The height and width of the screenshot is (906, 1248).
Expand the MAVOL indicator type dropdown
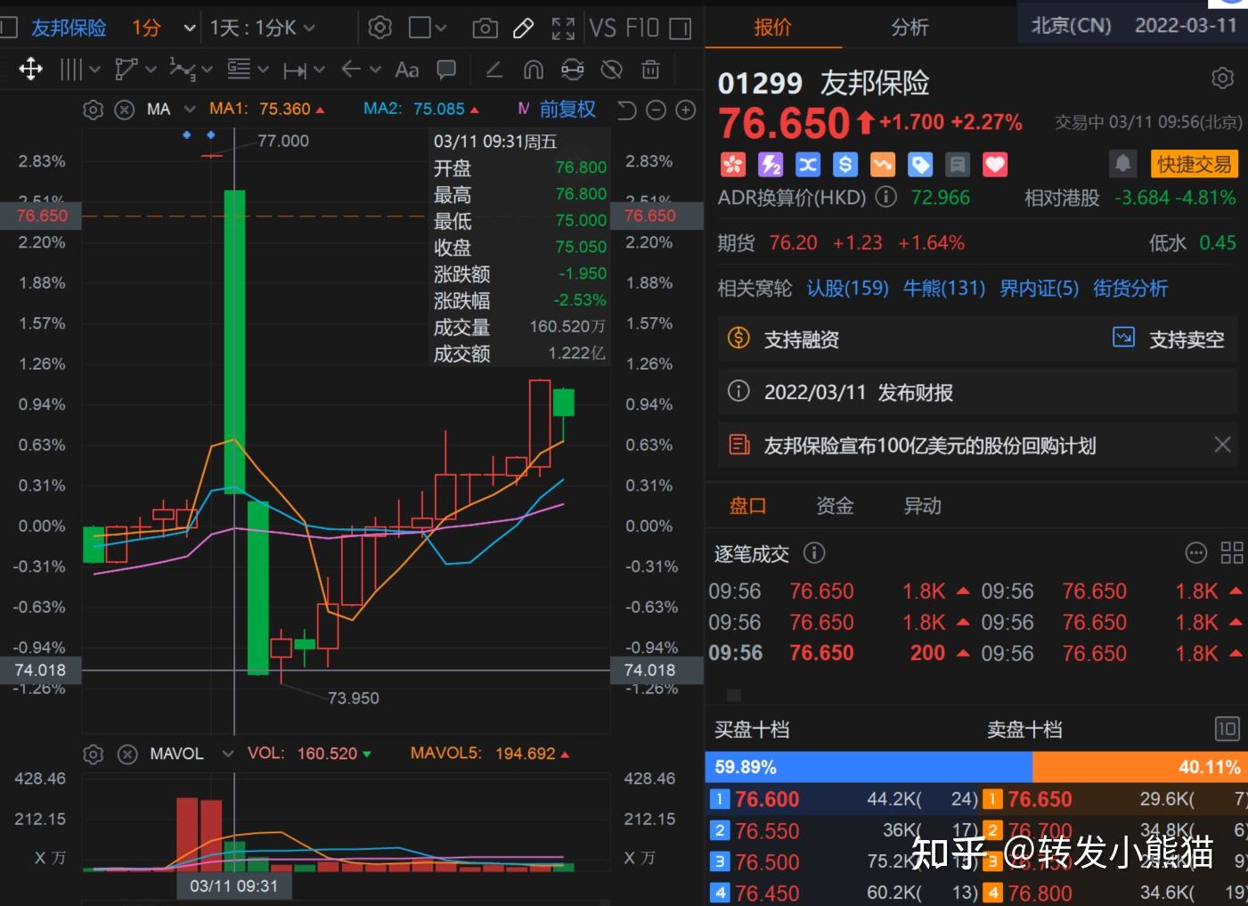[x=228, y=755]
